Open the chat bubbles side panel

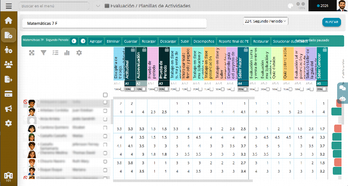point(343,88)
